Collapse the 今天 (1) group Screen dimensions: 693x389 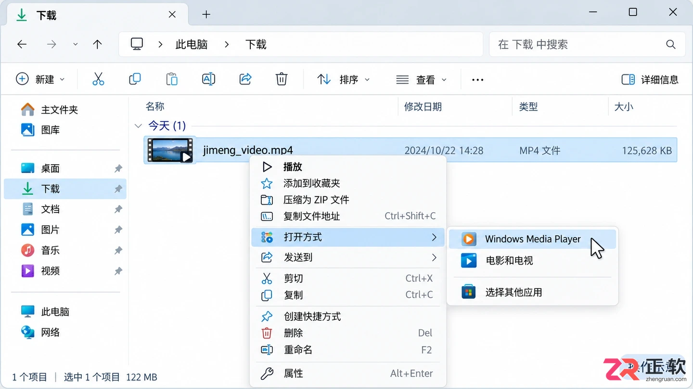point(139,126)
